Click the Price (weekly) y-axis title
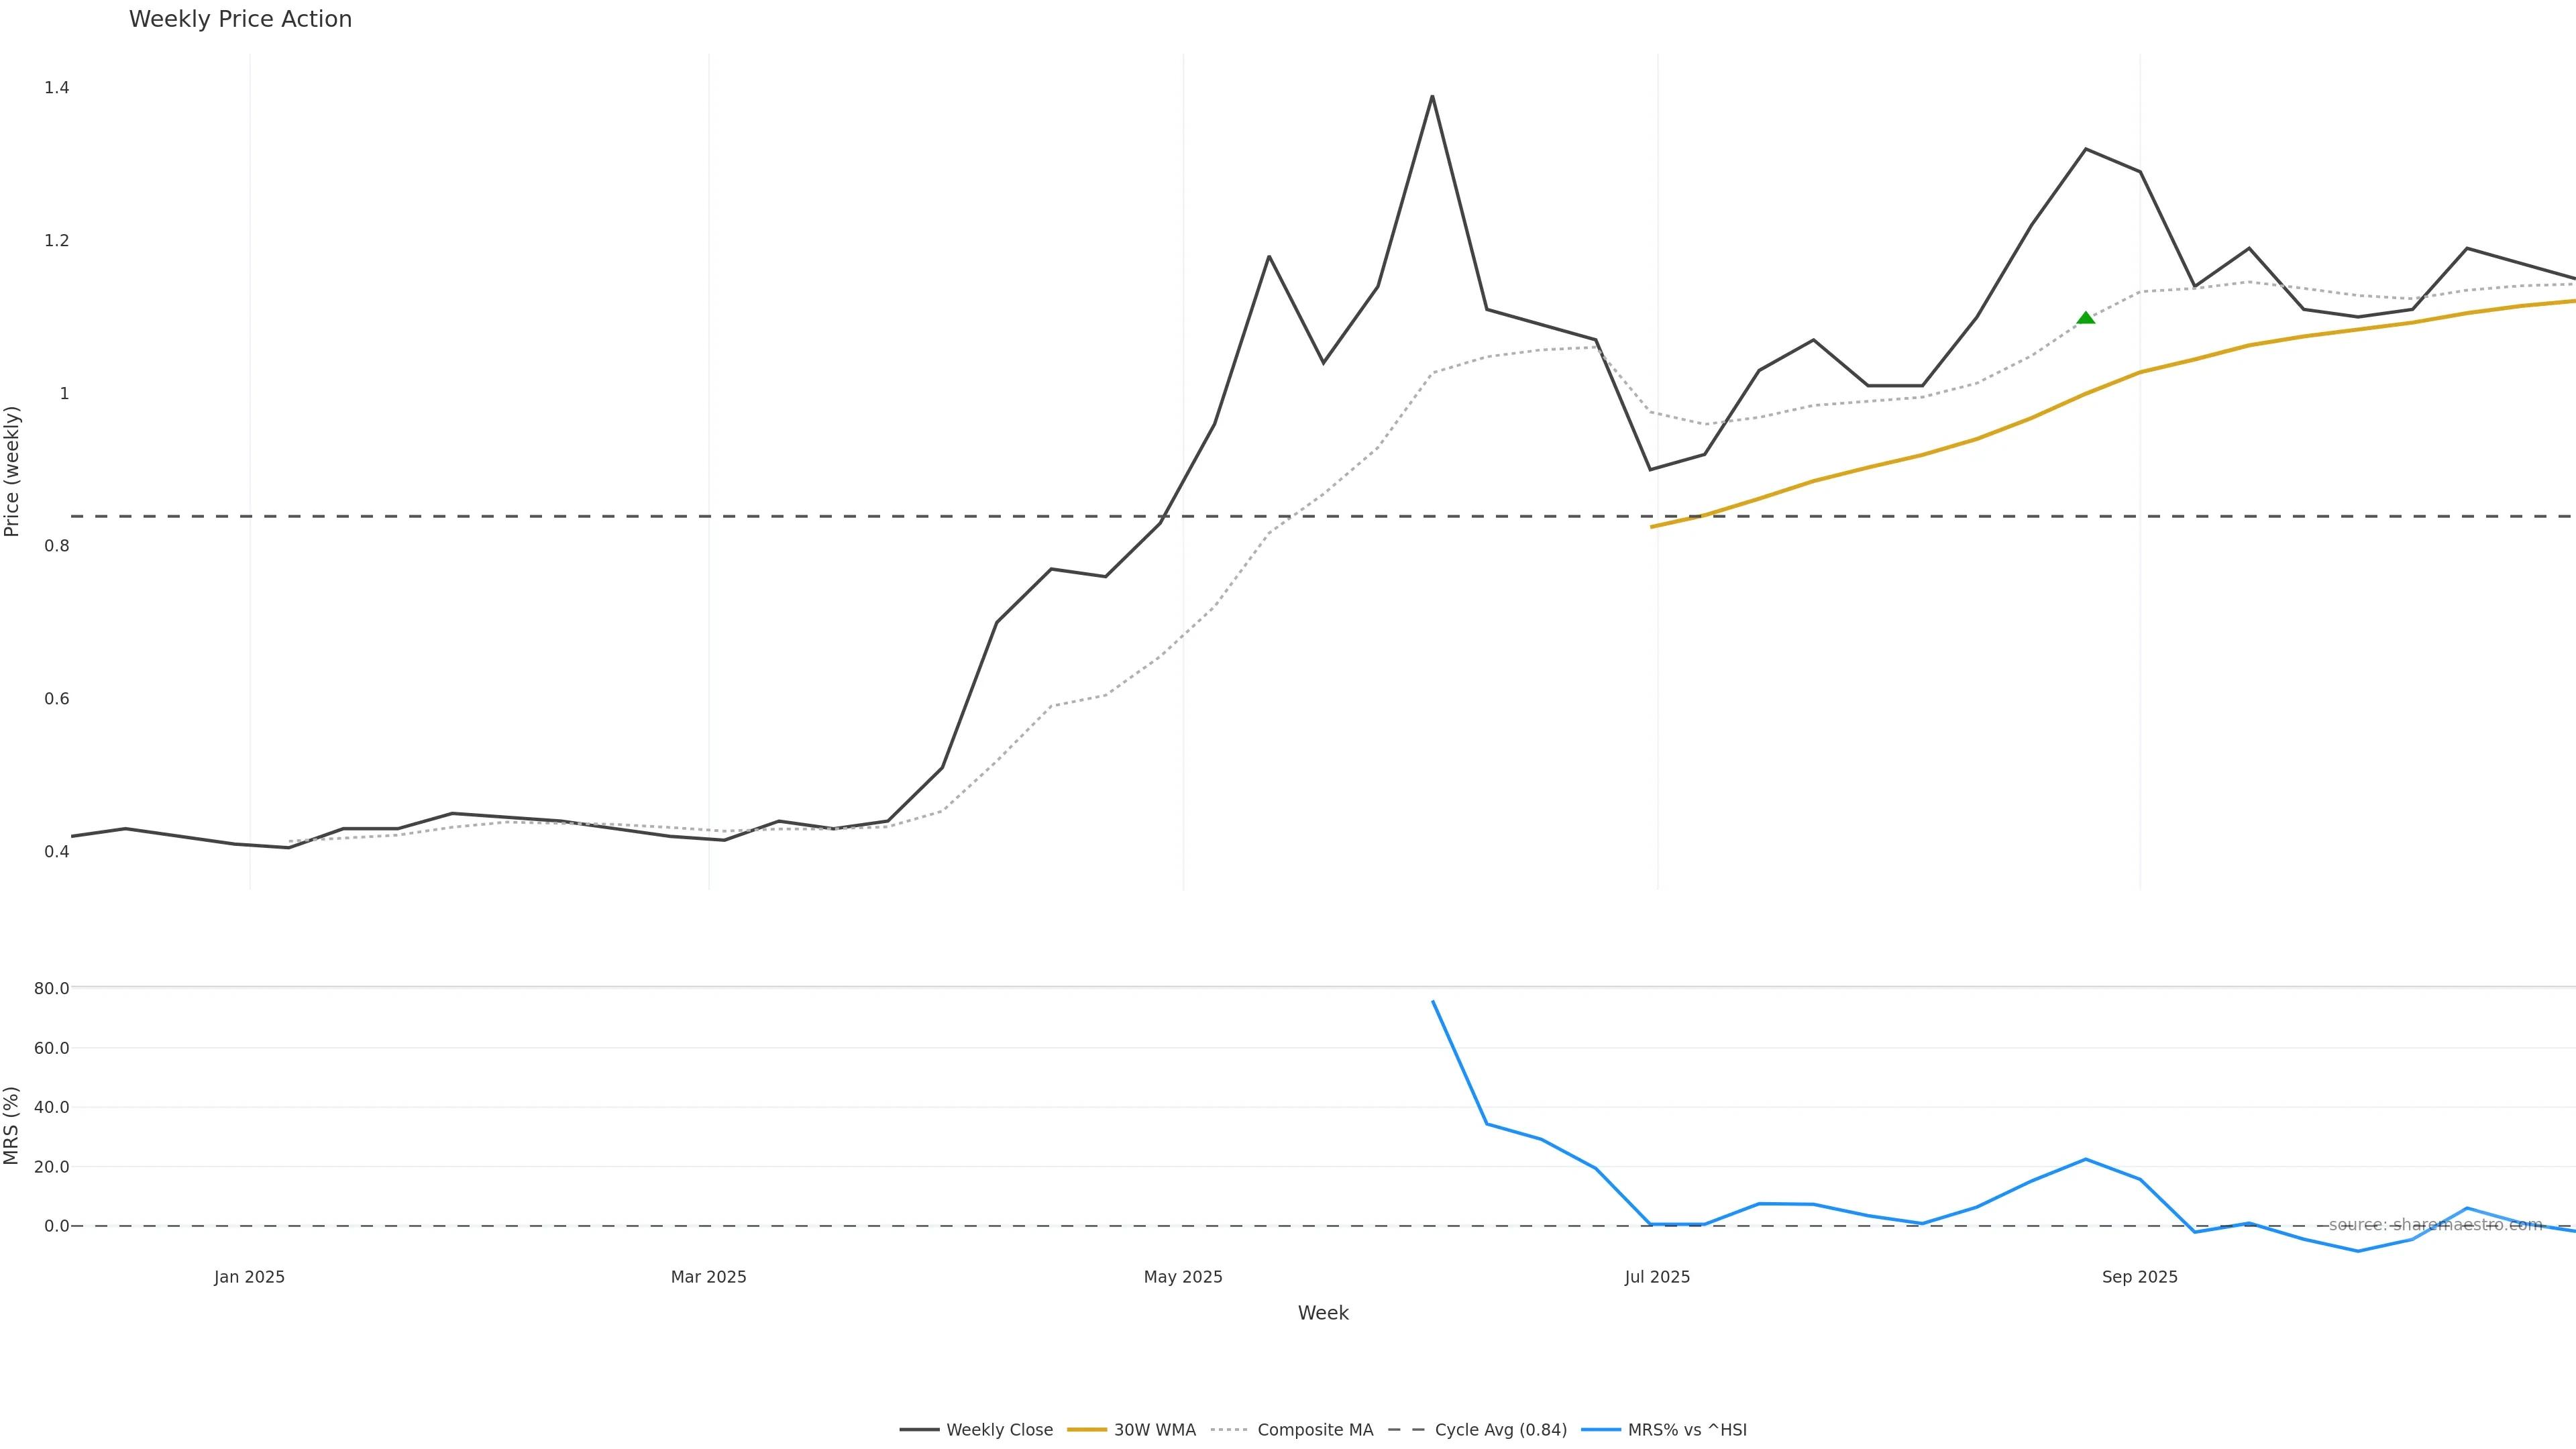The height and width of the screenshot is (1449, 2576). click(12, 471)
